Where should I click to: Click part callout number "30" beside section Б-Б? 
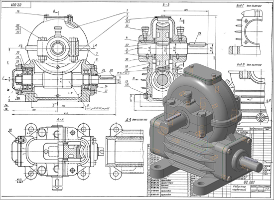(x=127, y=59)
